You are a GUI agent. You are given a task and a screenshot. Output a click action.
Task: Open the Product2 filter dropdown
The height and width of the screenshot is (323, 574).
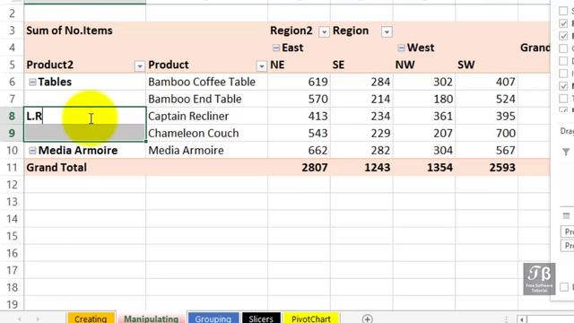(x=140, y=65)
